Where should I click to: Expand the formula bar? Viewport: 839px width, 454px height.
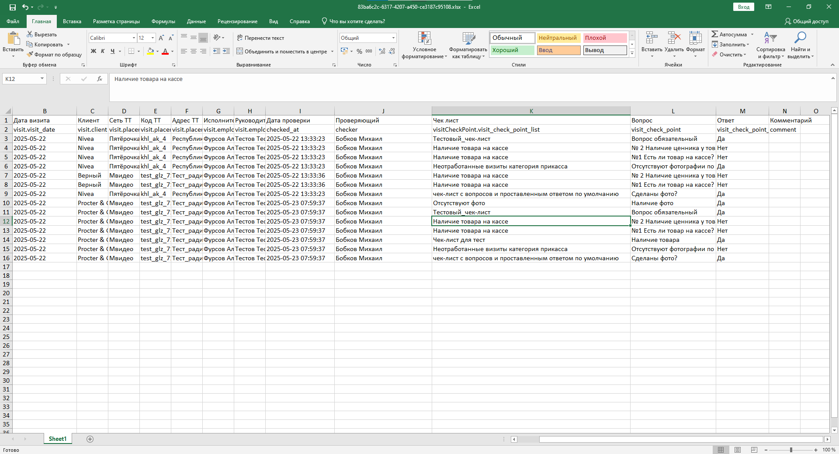833,78
